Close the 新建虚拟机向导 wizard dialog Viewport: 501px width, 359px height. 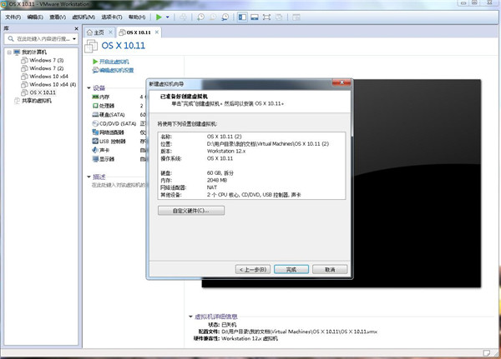tap(342, 82)
